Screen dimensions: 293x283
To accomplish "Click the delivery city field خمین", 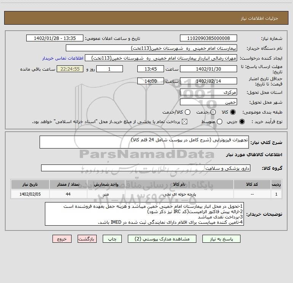I will (x=209, y=102).
